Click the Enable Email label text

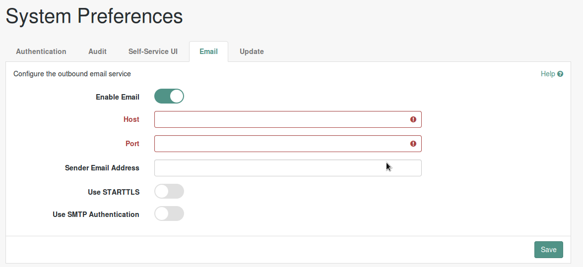click(x=118, y=97)
